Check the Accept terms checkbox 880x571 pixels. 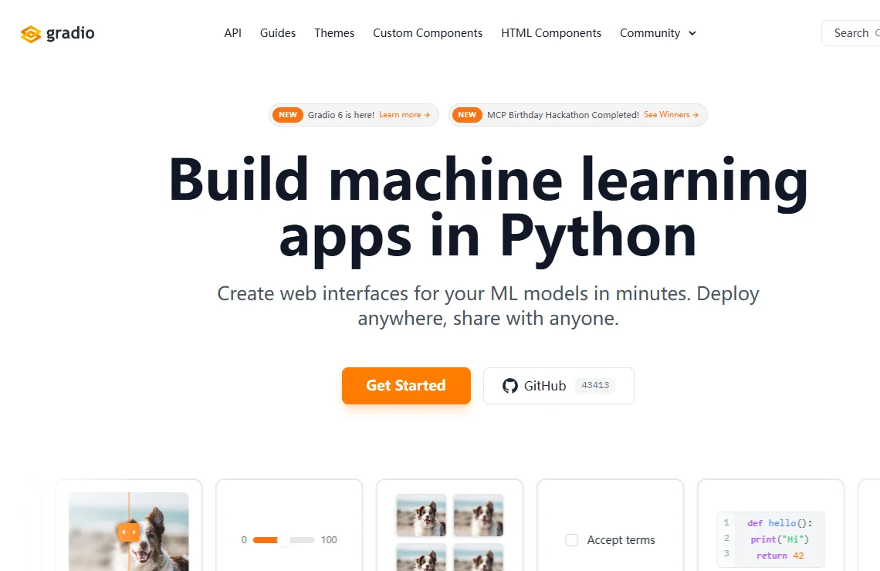pos(571,540)
